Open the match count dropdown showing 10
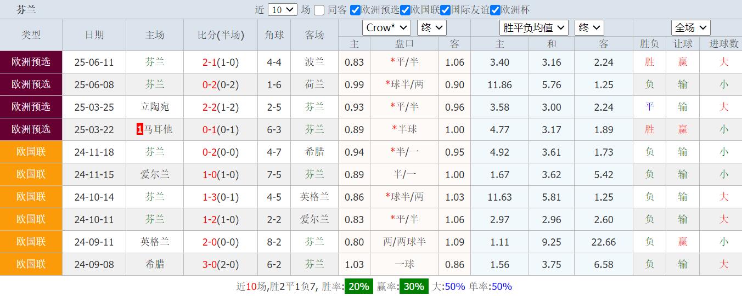742x296 pixels. [283, 10]
